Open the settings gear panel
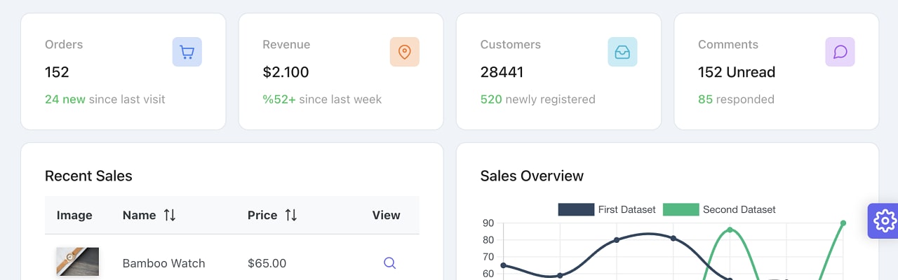 [x=884, y=220]
